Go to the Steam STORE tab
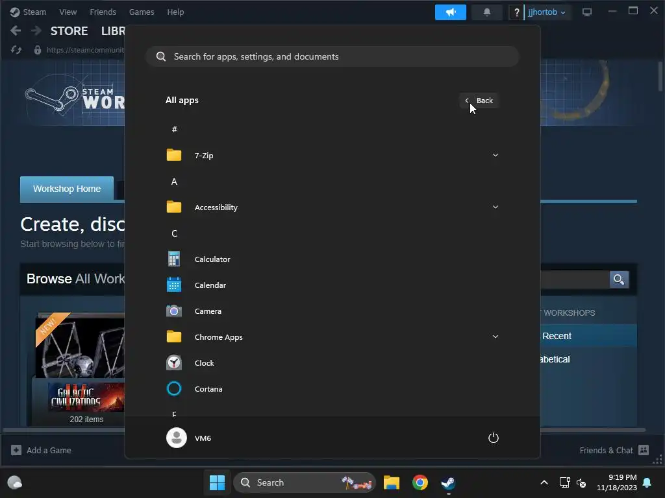This screenshot has width=665, height=498. pos(69,31)
